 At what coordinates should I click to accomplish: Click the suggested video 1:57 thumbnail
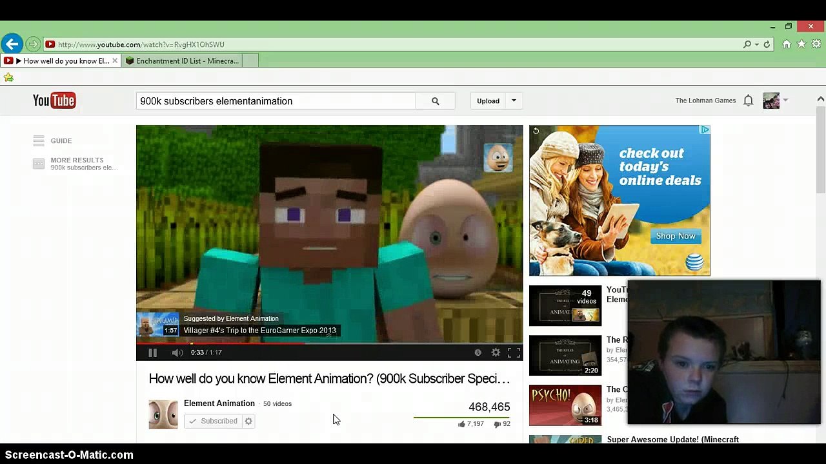coord(157,324)
